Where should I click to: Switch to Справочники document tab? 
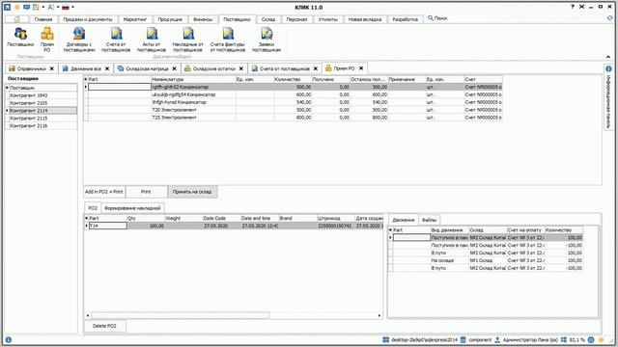32,68
